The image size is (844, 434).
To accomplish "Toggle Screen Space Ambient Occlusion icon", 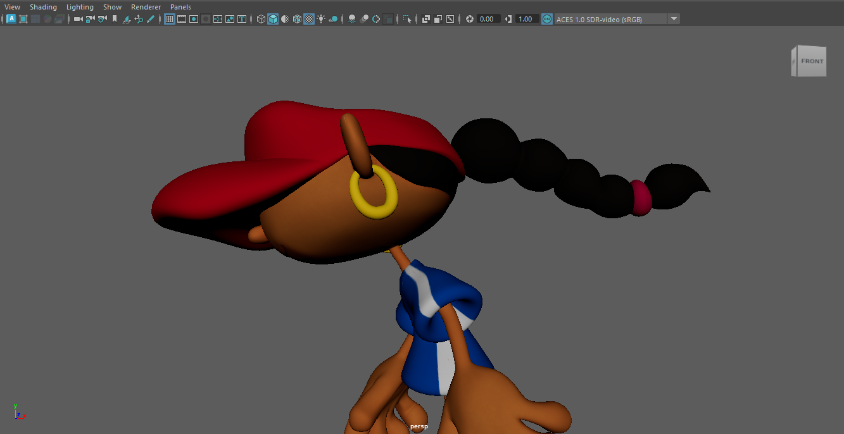I will point(352,19).
